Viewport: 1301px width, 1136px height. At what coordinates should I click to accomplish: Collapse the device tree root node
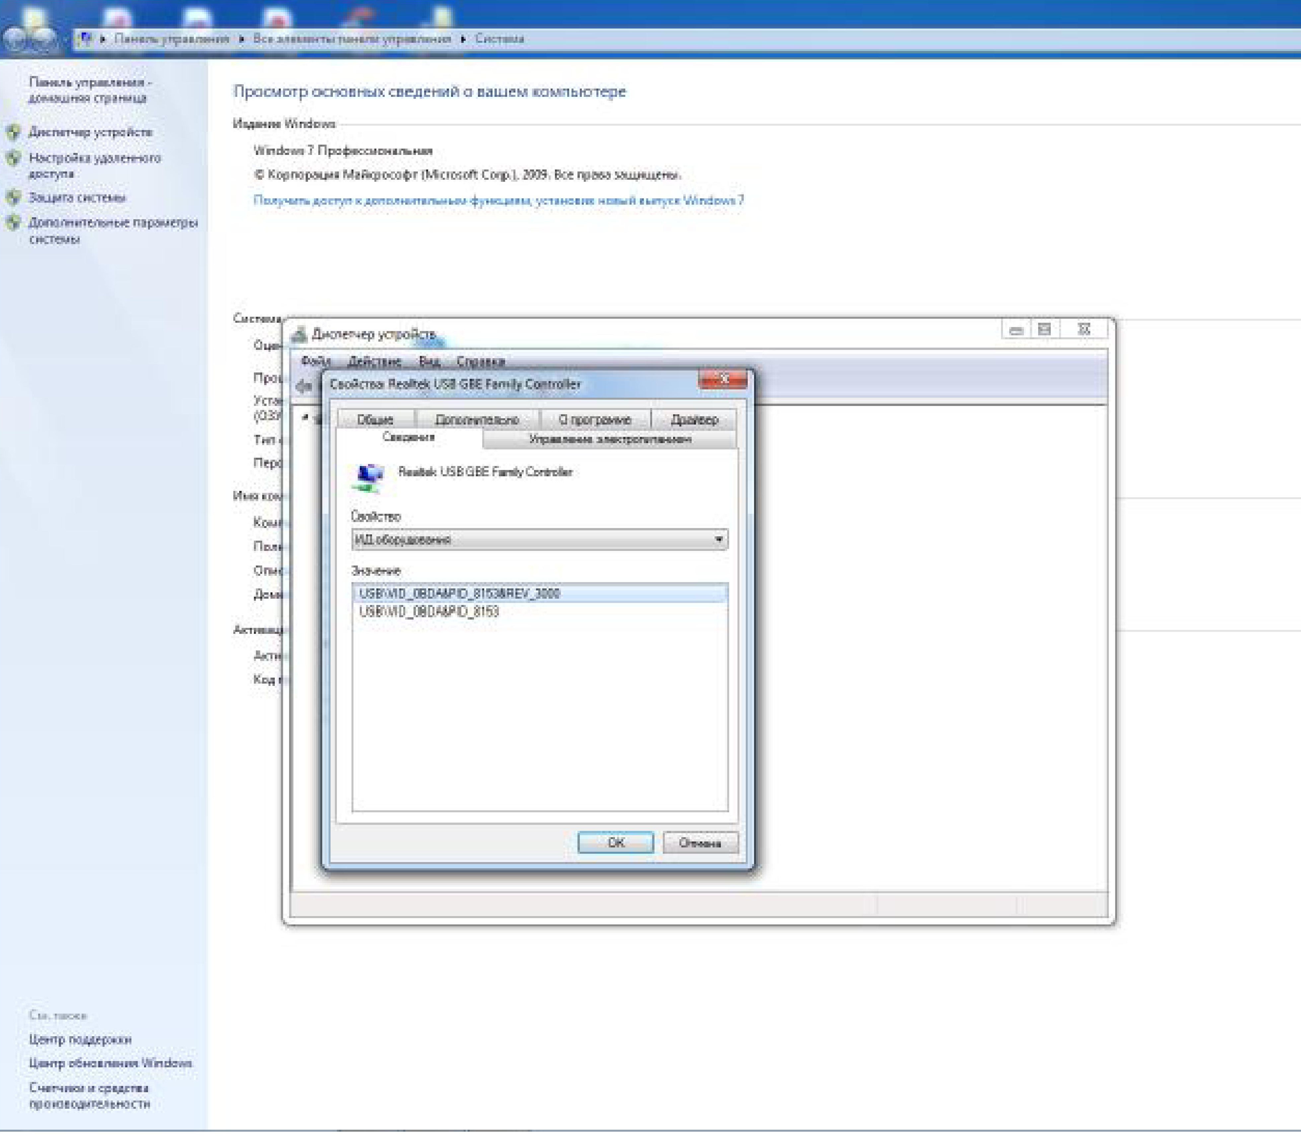pyautogui.click(x=306, y=418)
